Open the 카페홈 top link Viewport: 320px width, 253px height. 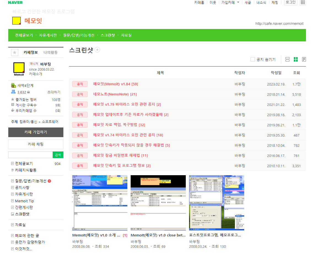(199, 2)
